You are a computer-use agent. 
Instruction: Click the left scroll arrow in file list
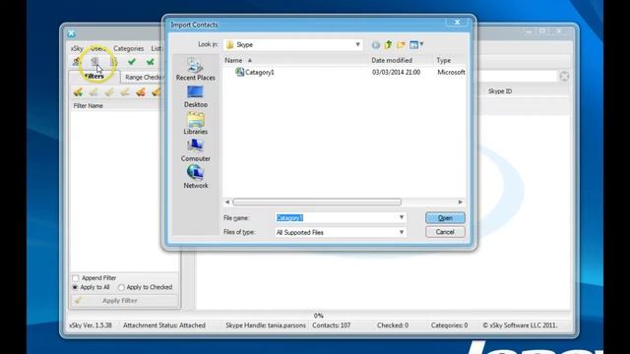(x=227, y=202)
